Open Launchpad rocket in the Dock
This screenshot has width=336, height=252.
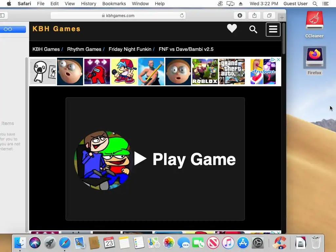coord(50,243)
